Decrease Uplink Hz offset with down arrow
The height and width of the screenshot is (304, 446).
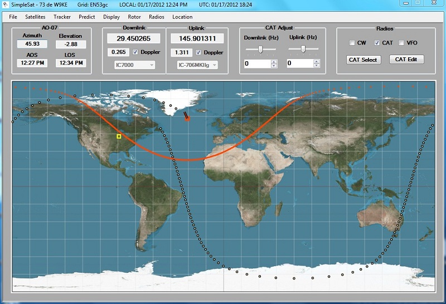(317, 65)
